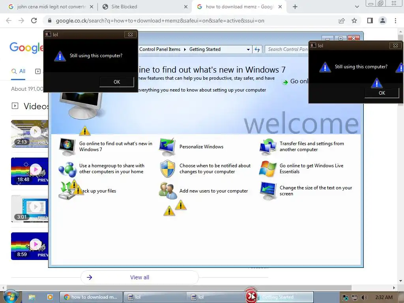The image size is (404, 303).
Task: Click the Google logo
Action: coord(26,48)
